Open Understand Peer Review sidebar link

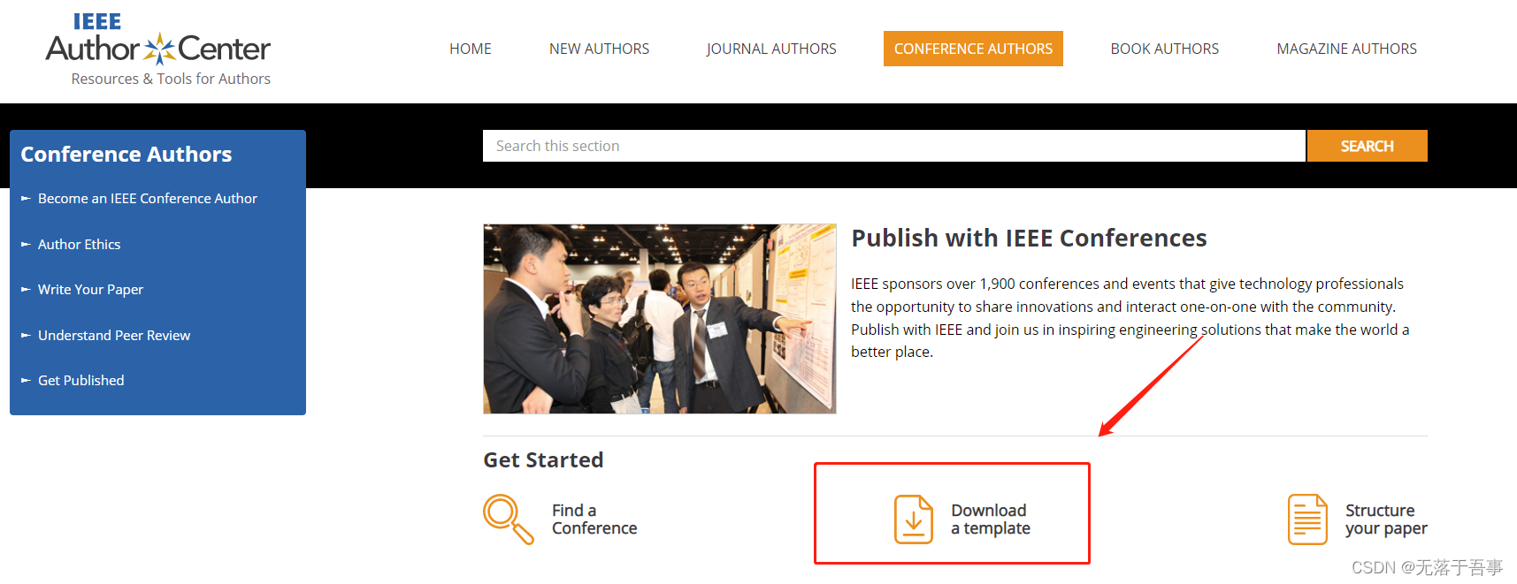click(x=114, y=336)
